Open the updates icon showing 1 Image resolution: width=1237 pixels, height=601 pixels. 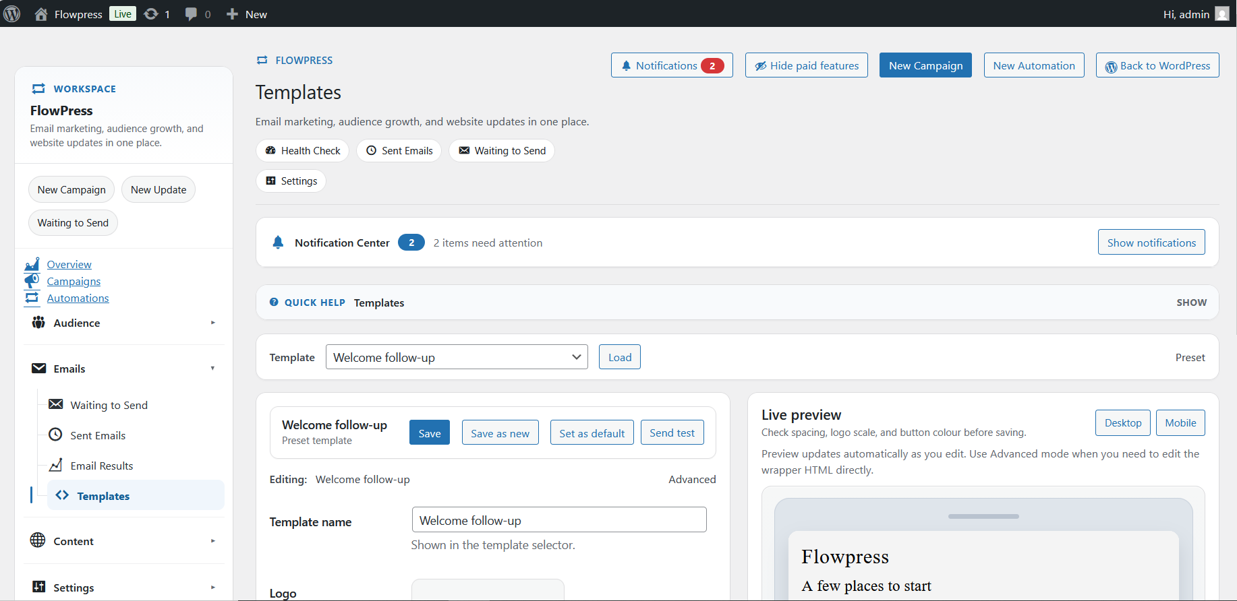[151, 14]
